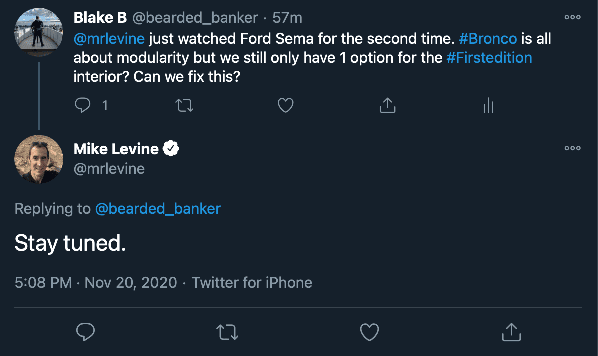
Task: Open the #Firstedition hashtag
Action: coord(488,58)
